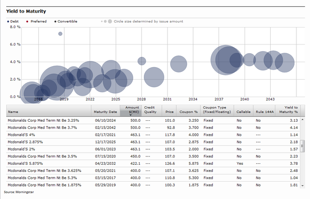This screenshot has height=199, width=310.
Task: Click the circle size legend icons
Action: [106, 21]
